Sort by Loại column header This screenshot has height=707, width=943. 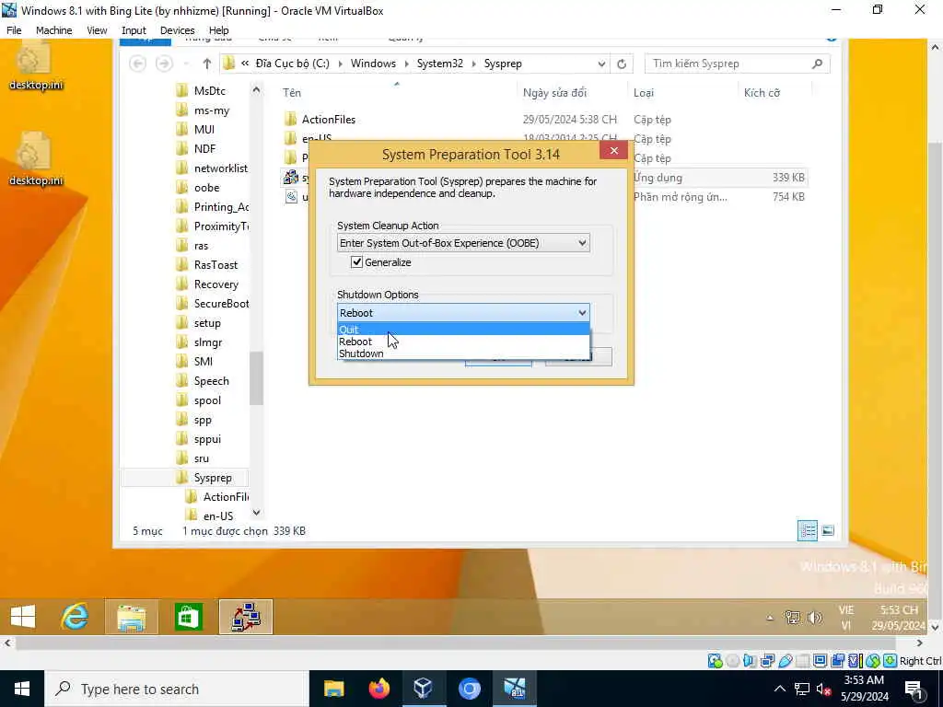pyautogui.click(x=644, y=93)
